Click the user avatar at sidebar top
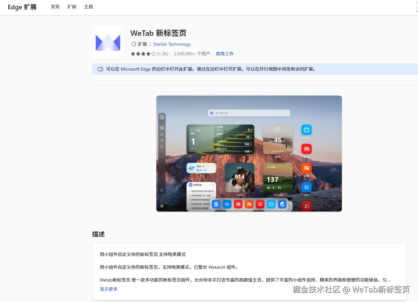This screenshot has width=418, height=302. pos(162,116)
